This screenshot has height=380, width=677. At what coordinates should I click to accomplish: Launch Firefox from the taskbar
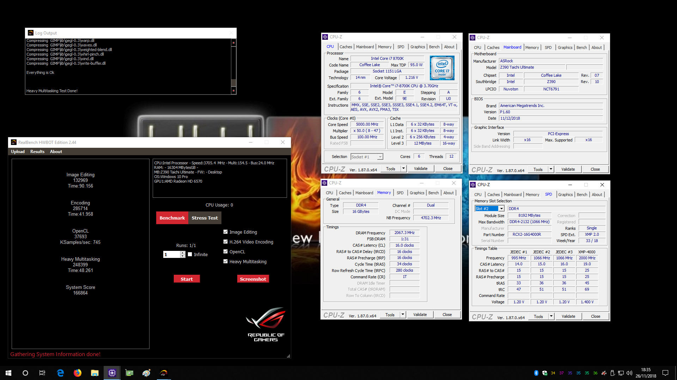click(78, 373)
